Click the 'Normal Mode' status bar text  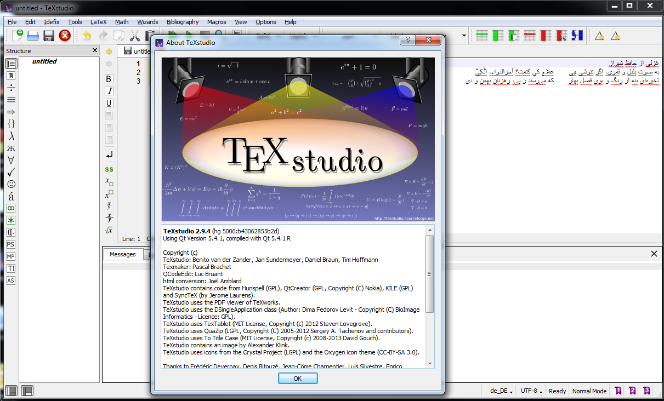click(589, 391)
